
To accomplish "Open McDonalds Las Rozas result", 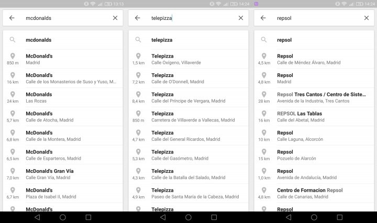I will 63,97.
